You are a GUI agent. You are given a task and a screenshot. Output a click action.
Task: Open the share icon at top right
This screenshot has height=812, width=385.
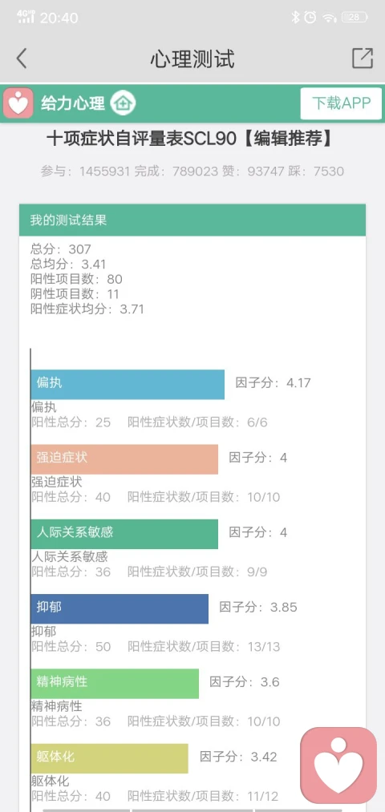pos(363,58)
